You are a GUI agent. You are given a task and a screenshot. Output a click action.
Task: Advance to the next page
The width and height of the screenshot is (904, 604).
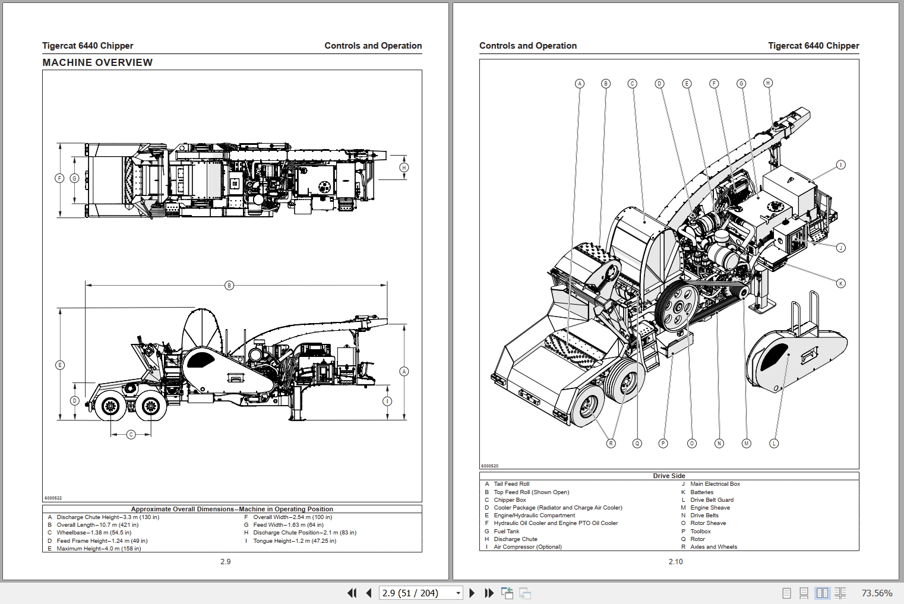coord(472,593)
